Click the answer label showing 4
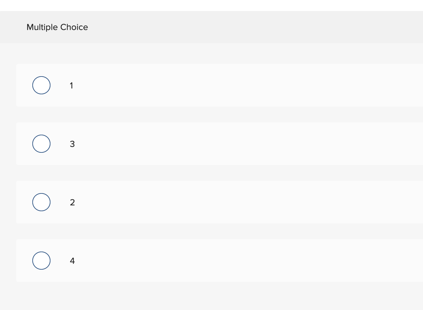Screen dimensions: 423x310 72,261
